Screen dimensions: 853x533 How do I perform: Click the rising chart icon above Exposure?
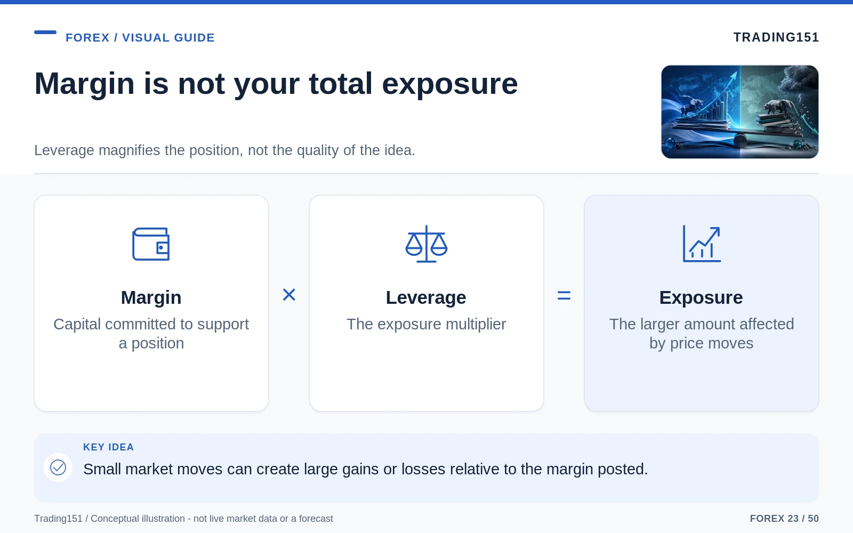click(x=702, y=244)
